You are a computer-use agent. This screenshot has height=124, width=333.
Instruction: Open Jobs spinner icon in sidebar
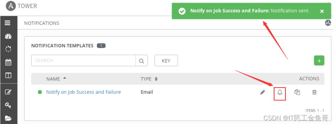point(8,49)
